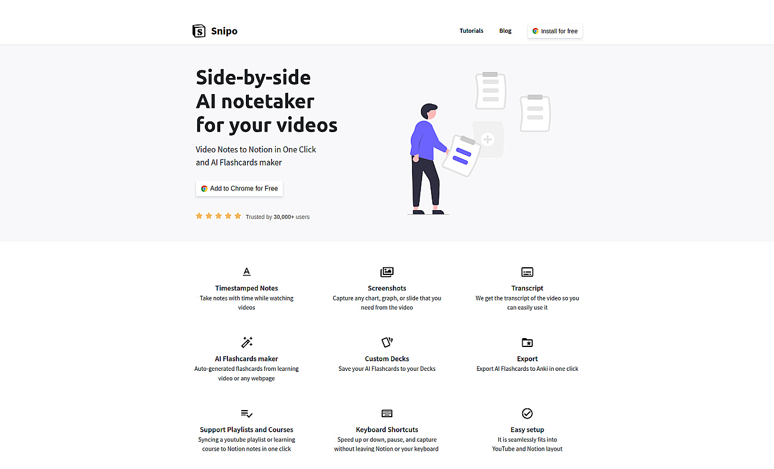Click the Keyboard Shortcuts keyboard icon
Image resolution: width=774 pixels, height=469 pixels.
(x=387, y=413)
